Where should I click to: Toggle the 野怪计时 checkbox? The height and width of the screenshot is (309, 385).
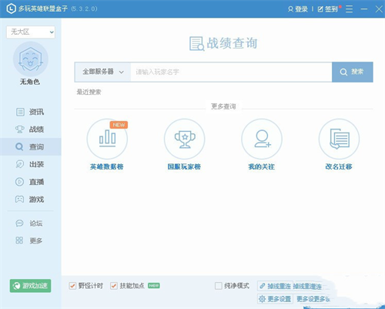click(72, 286)
